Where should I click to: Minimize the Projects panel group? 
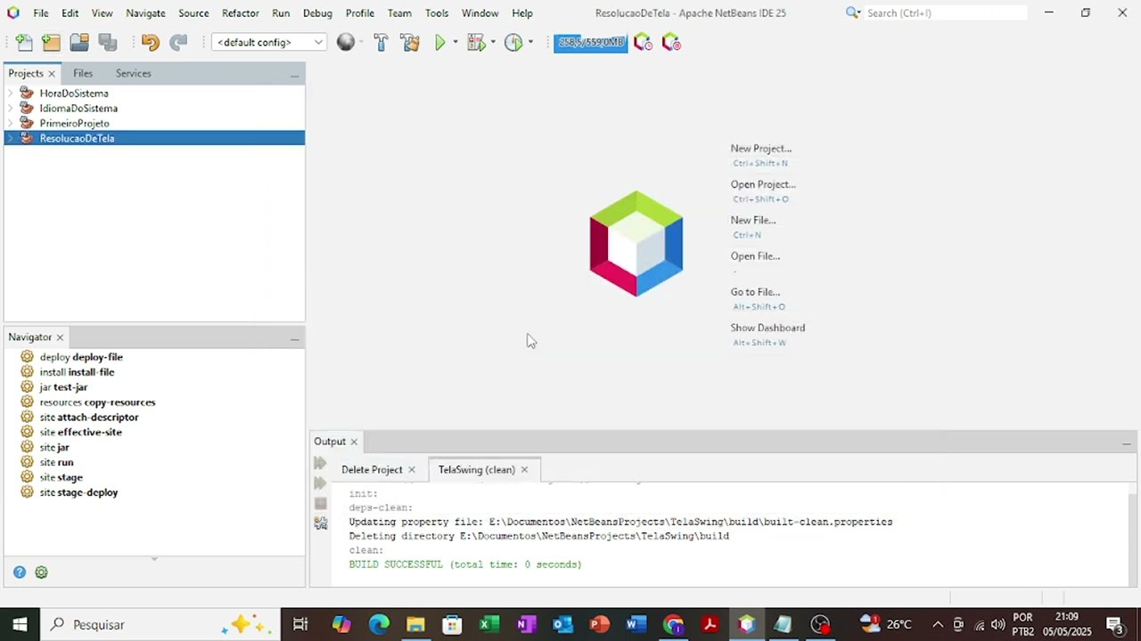[294, 75]
